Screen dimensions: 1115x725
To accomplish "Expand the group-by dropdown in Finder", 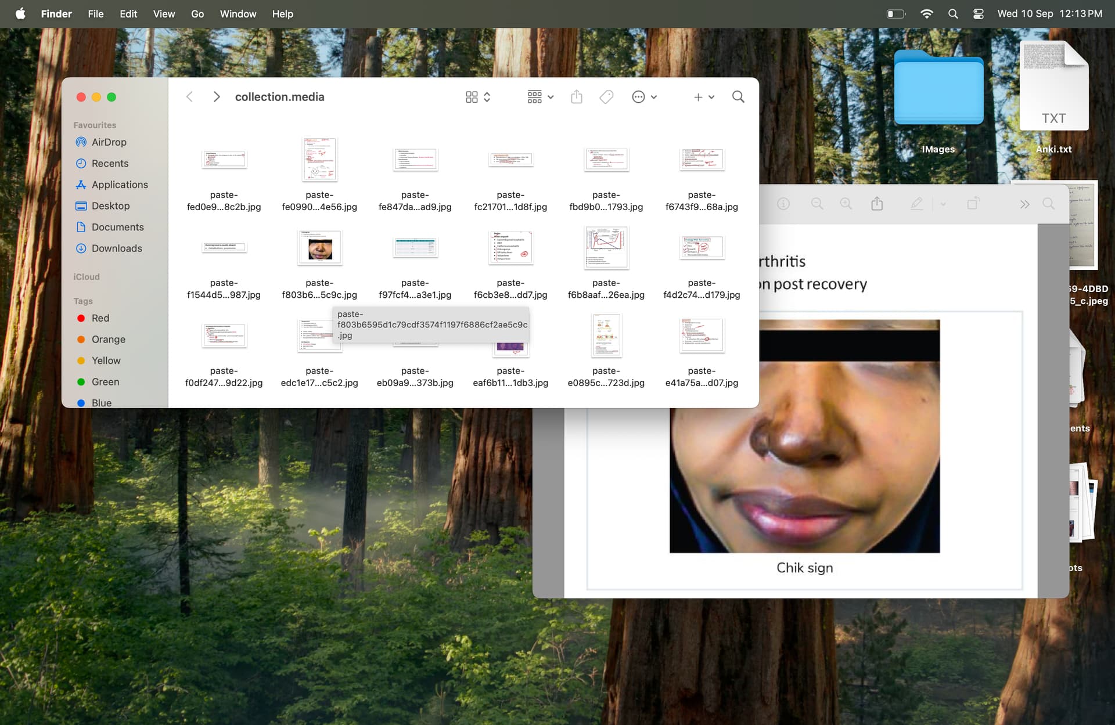I will 540,97.
